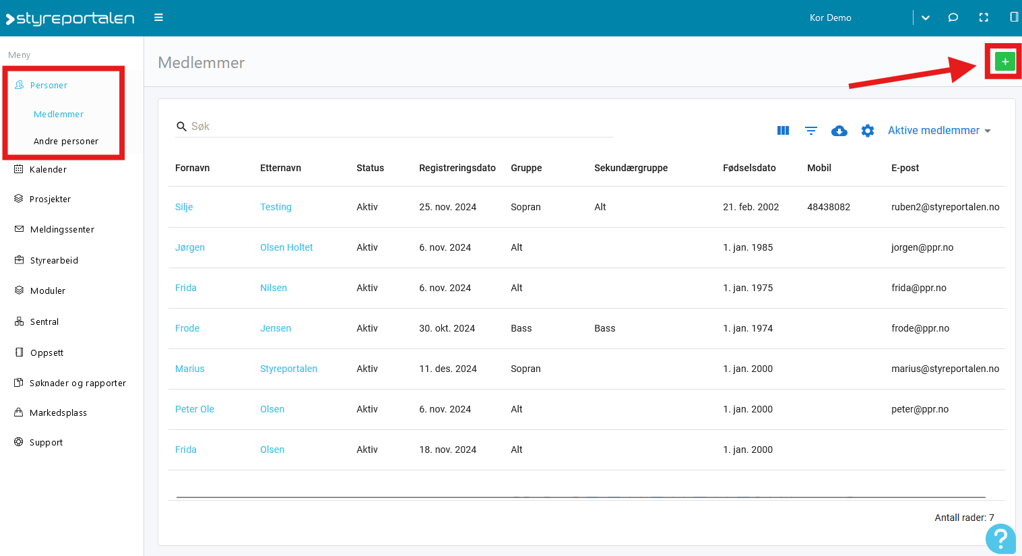Open the filter list icon
Image resolution: width=1022 pixels, height=556 pixels.
tap(811, 131)
